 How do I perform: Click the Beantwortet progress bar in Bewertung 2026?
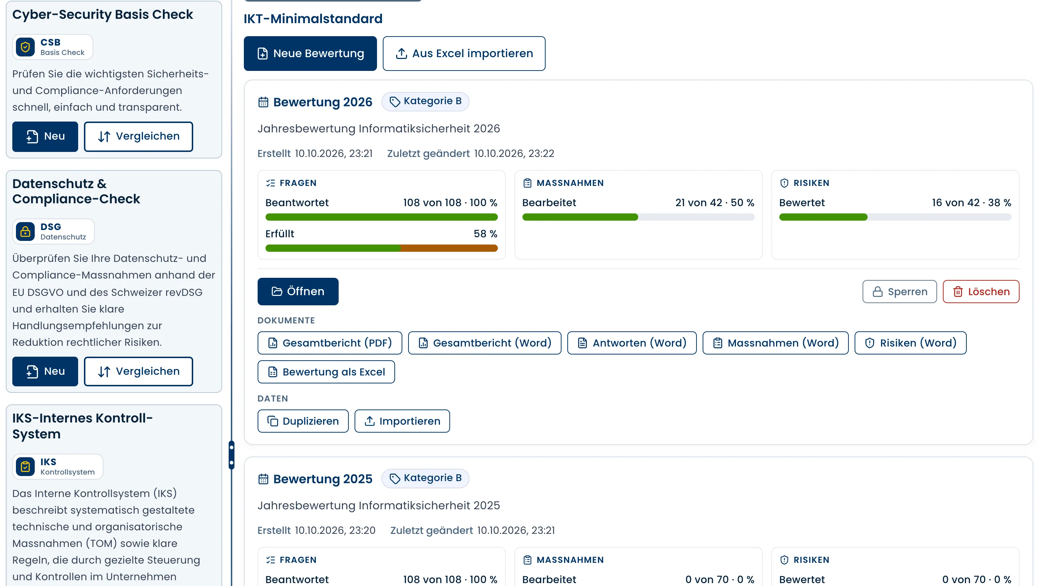click(x=381, y=217)
